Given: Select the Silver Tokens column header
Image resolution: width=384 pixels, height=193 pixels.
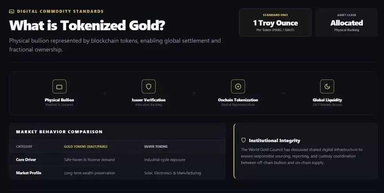Looking at the screenshot, I should point(156,146).
